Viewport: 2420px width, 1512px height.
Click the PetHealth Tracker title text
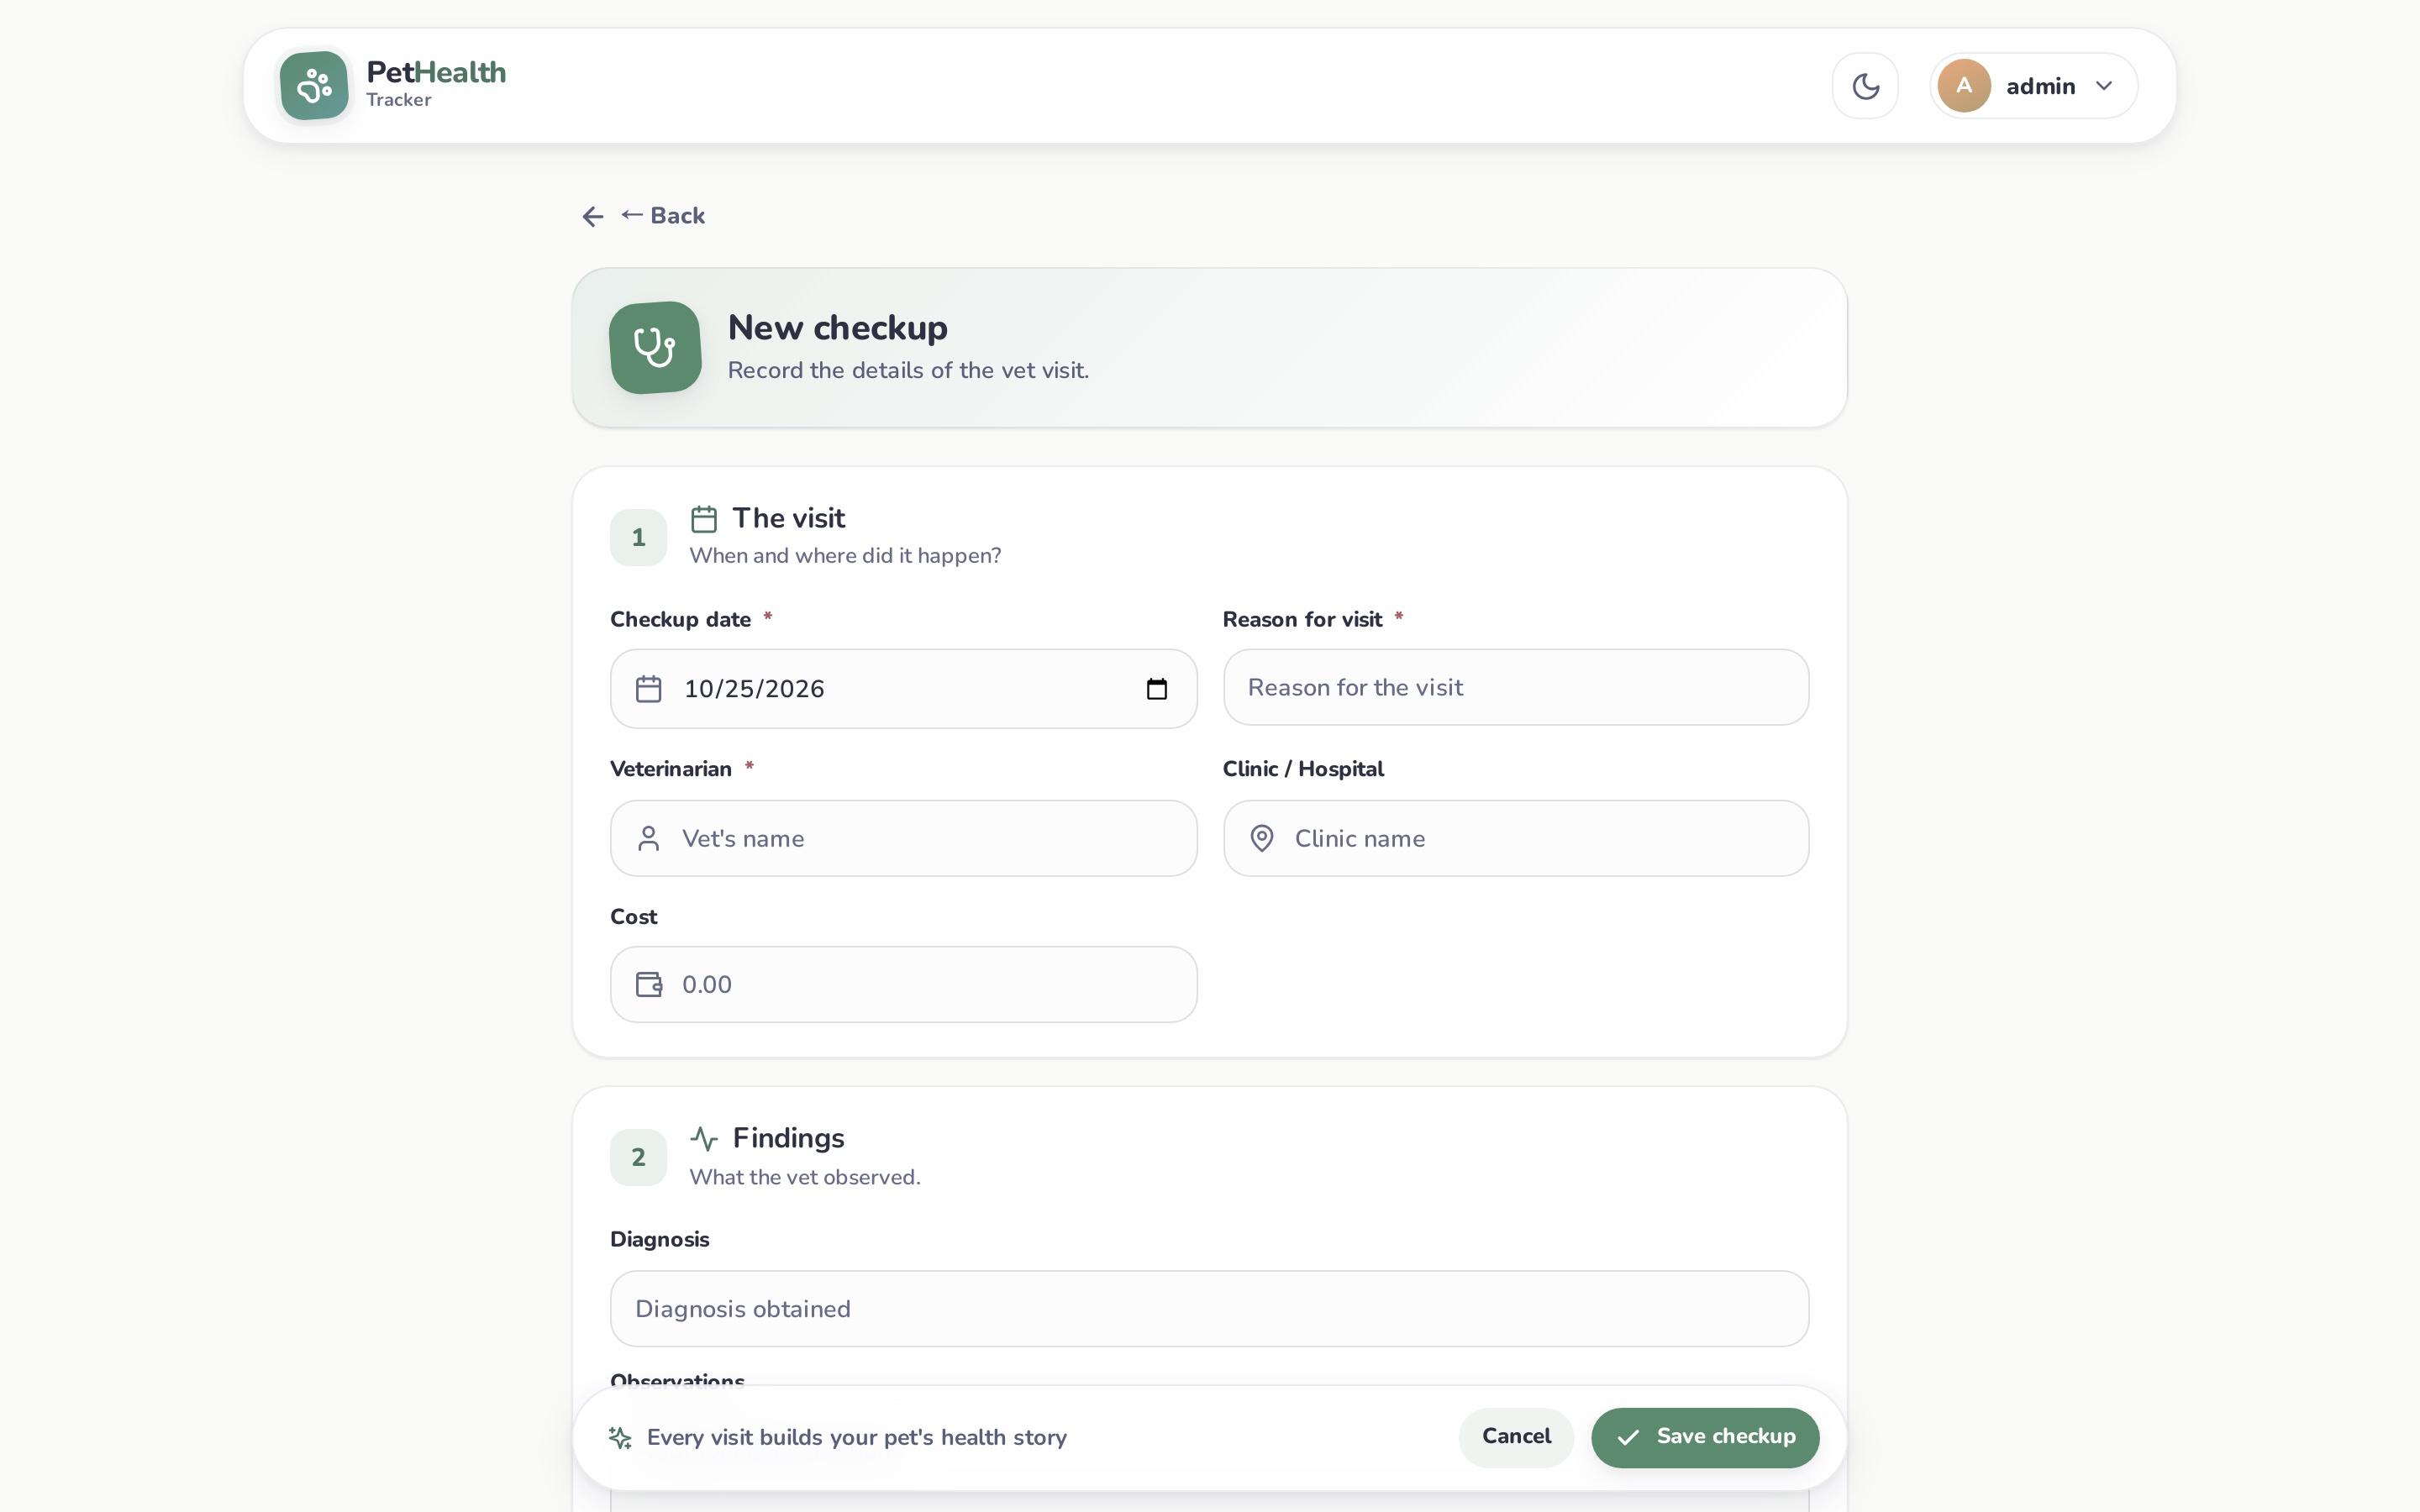coord(436,84)
